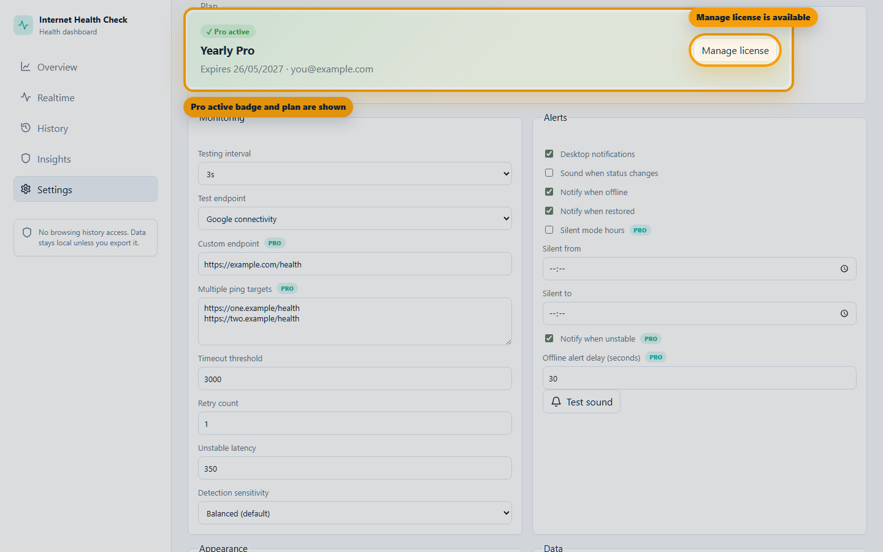
Task: Click the Unstable latency field
Action: [355, 468]
